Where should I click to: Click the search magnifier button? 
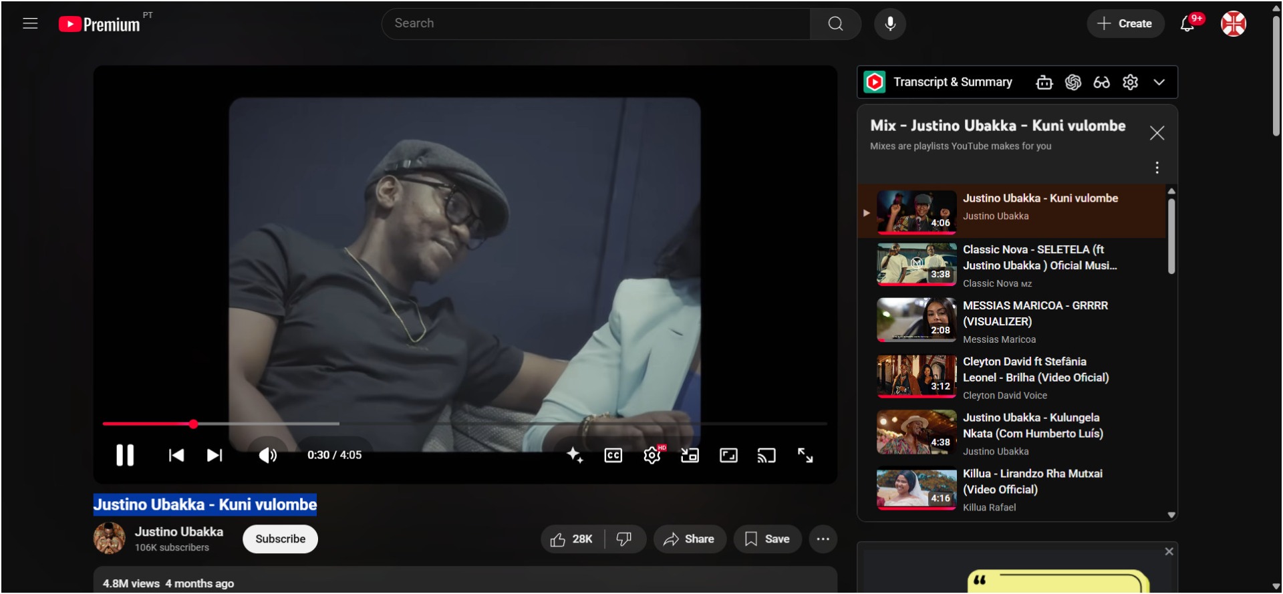point(835,24)
